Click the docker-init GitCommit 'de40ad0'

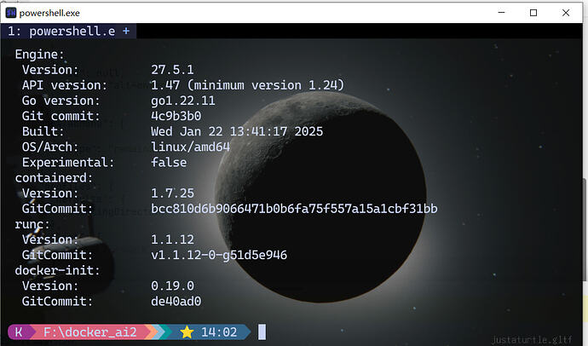(x=176, y=302)
